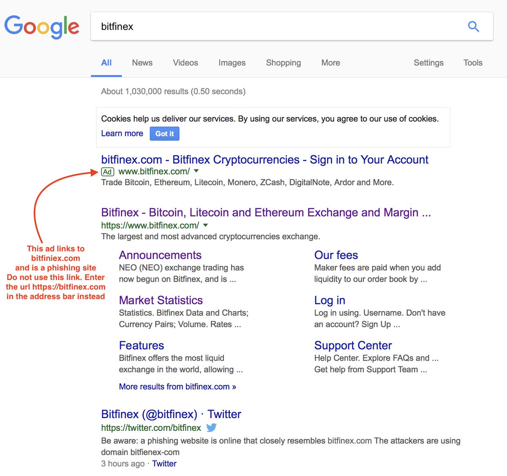The height and width of the screenshot is (476, 507).
Task: Click Bitfinex offers the most liquid snippet
Action: pyautogui.click(x=181, y=364)
